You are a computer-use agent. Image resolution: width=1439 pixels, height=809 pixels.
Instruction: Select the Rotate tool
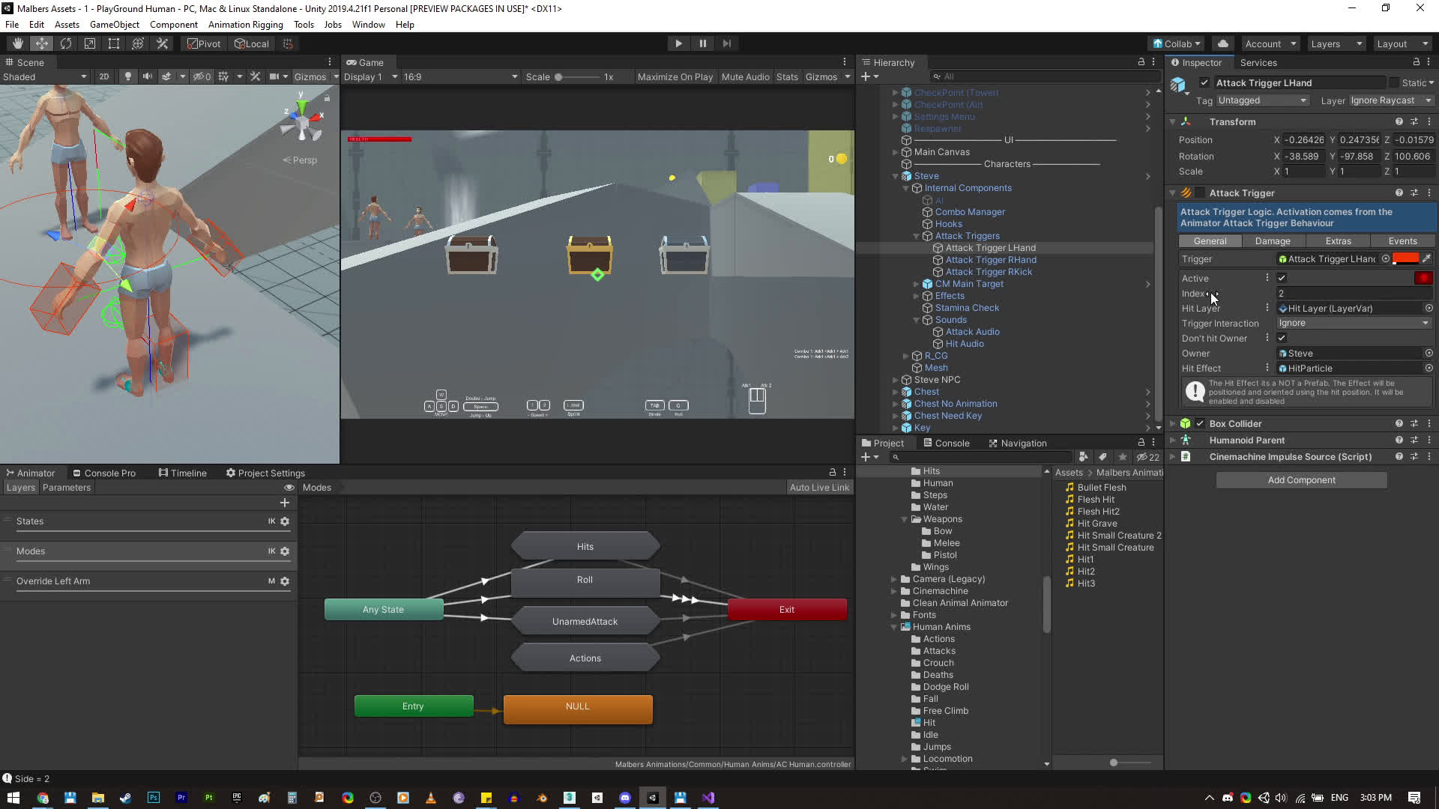(66, 43)
